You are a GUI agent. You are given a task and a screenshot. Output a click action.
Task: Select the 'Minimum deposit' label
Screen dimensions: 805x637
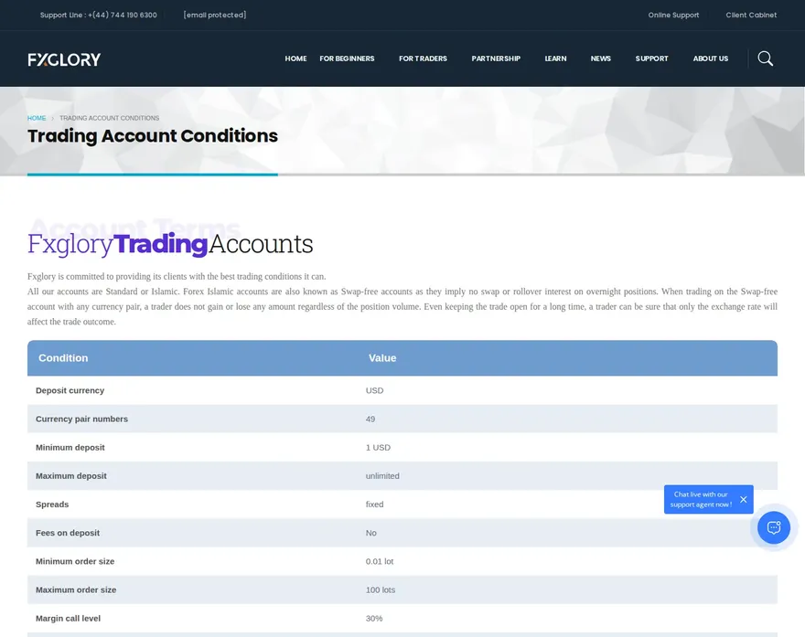[70, 447]
